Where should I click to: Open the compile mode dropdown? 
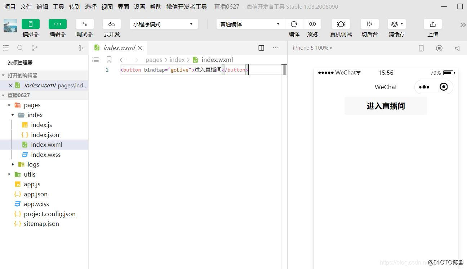251,24
